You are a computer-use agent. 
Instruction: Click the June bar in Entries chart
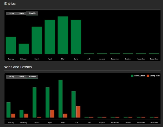click(76, 37)
